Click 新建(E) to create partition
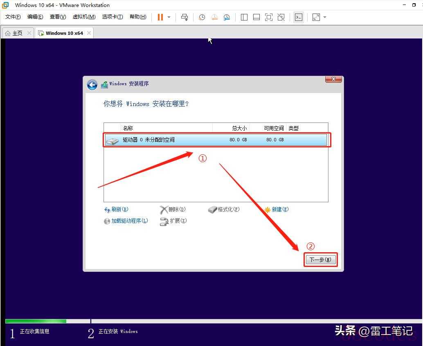The height and width of the screenshot is (346, 423). pyautogui.click(x=280, y=209)
